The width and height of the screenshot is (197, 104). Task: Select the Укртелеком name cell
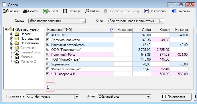(x=80, y=64)
